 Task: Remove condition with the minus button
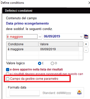(x=86, y=50)
